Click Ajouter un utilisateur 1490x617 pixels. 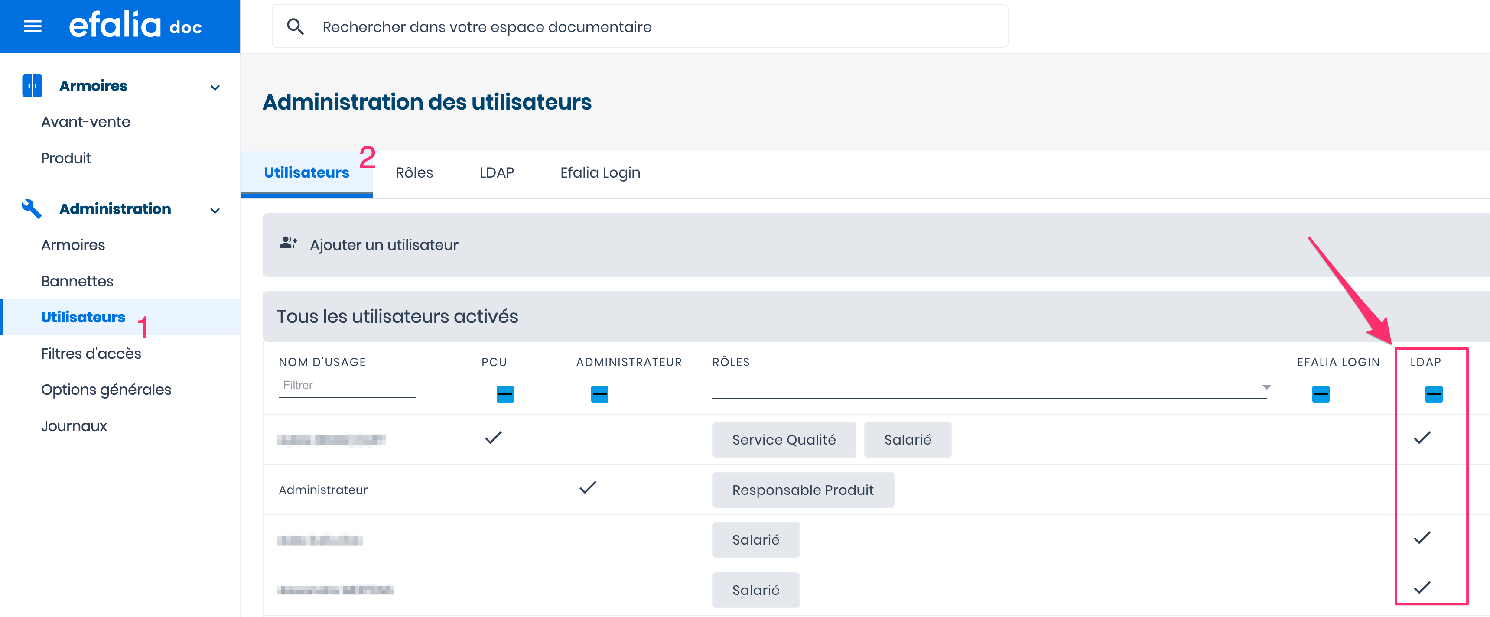point(384,245)
